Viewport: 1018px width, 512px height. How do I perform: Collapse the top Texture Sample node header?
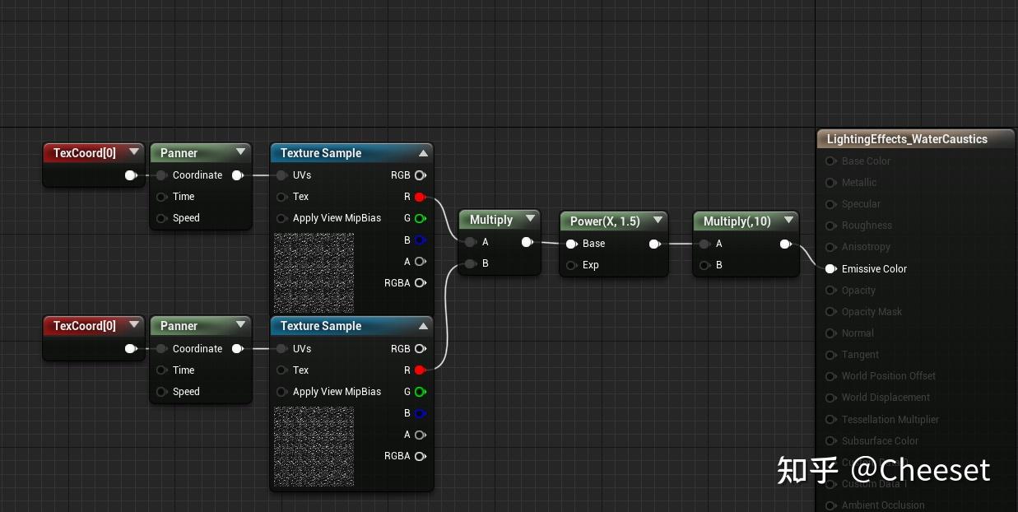(423, 153)
